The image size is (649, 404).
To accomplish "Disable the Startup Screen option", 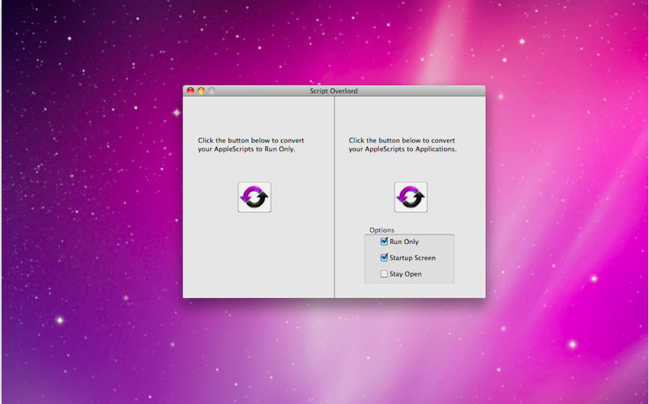I will [384, 258].
